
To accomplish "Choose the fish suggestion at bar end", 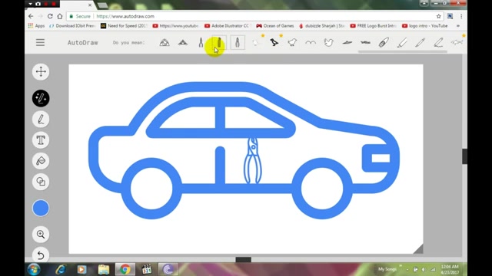I will point(457,42).
